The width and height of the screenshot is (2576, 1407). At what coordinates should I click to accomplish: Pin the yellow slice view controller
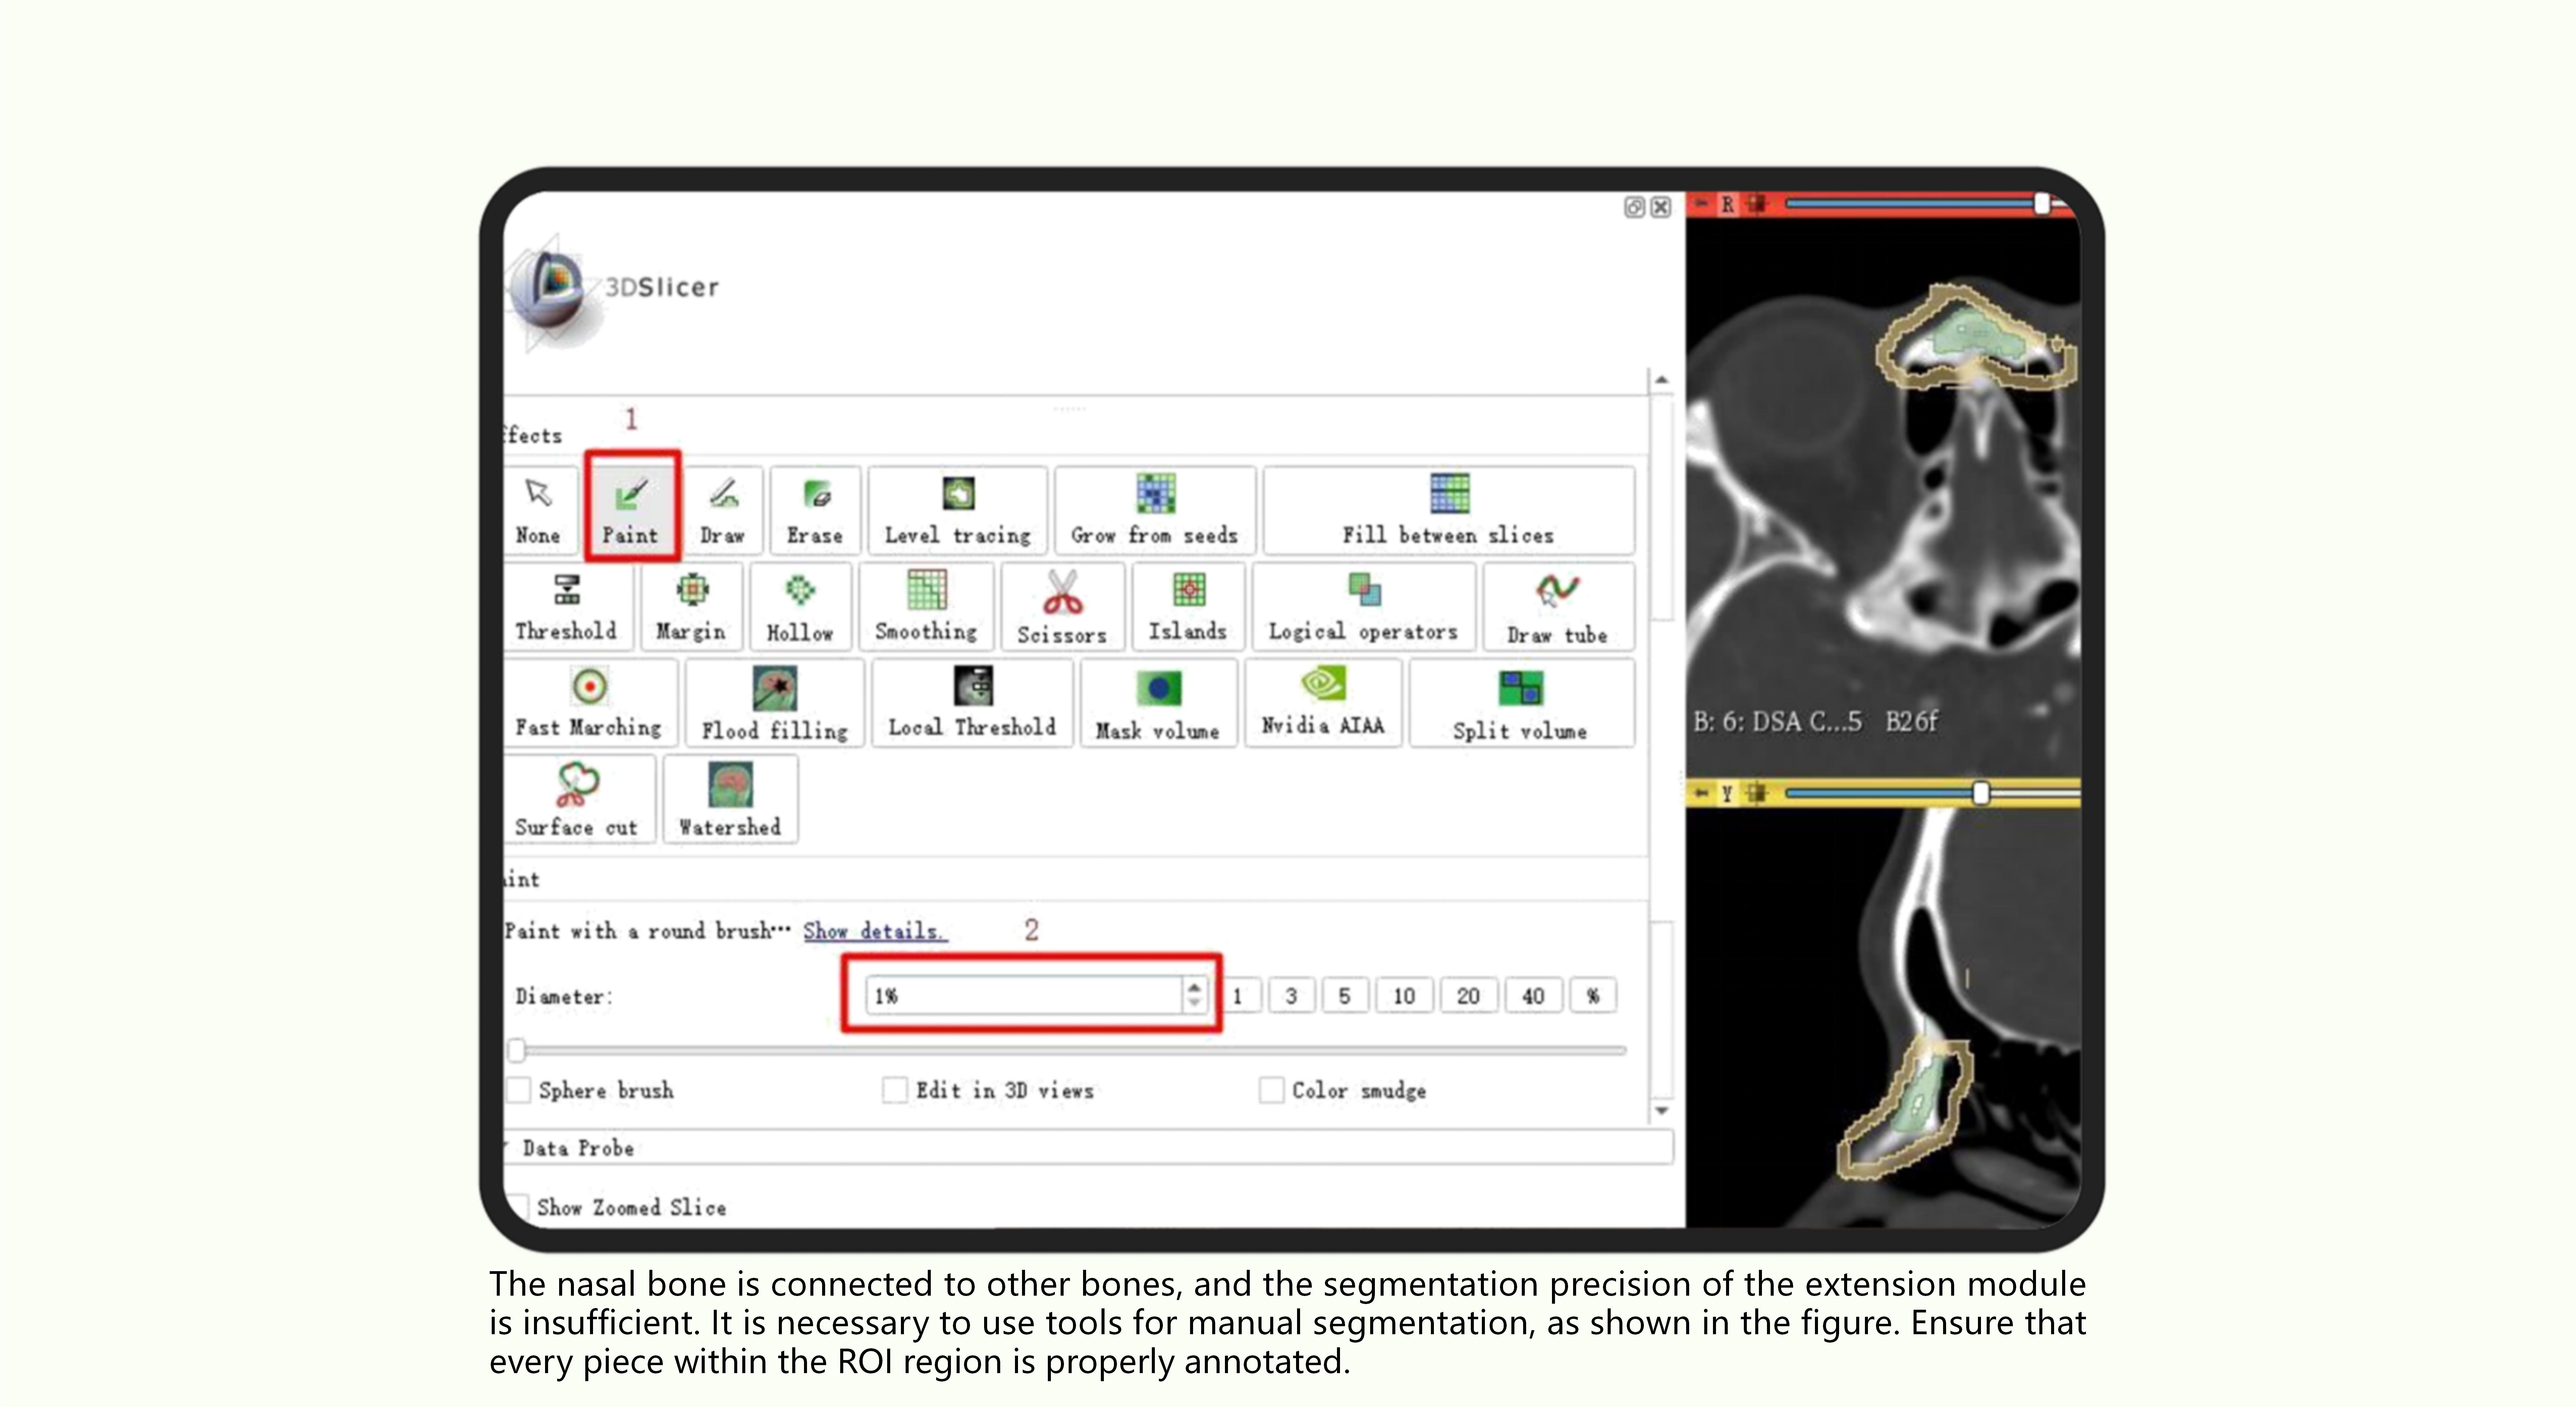[1701, 793]
